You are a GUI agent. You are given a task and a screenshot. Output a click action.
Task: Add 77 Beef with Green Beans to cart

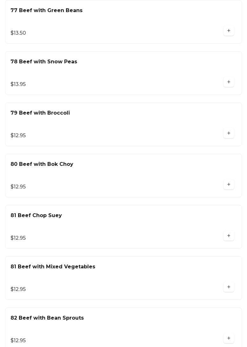(x=229, y=31)
